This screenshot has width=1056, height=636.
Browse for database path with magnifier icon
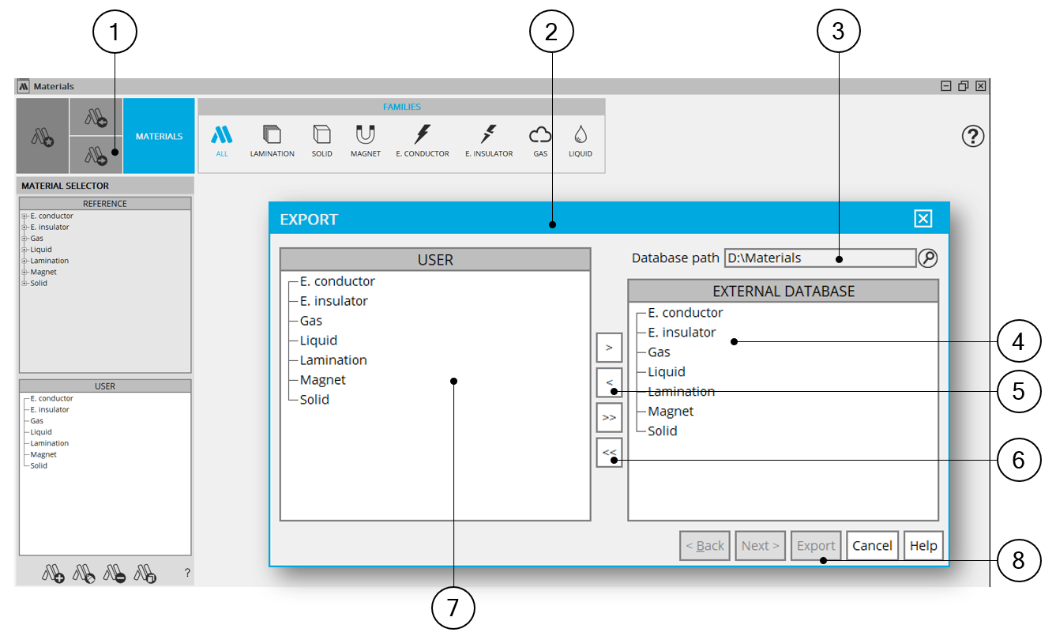[927, 258]
